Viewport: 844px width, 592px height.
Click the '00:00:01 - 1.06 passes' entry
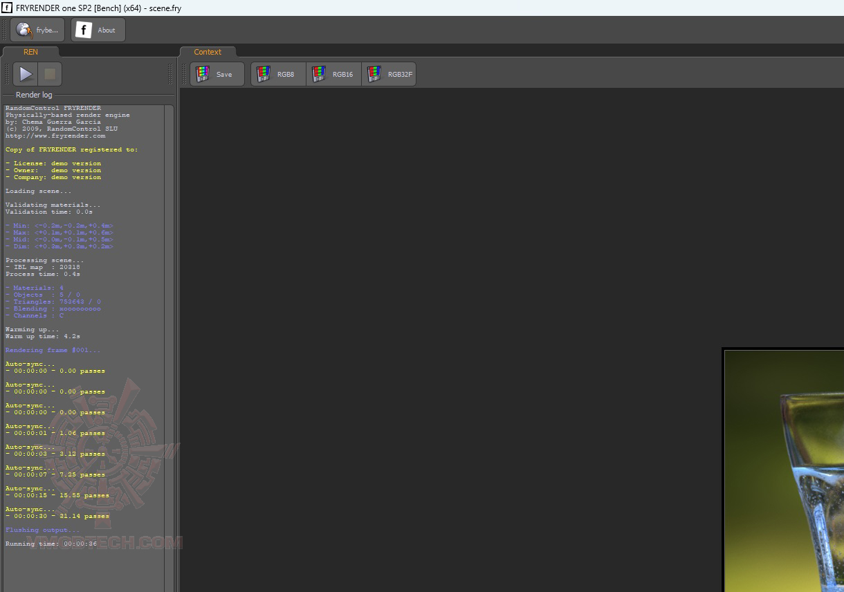pyautogui.click(x=55, y=433)
